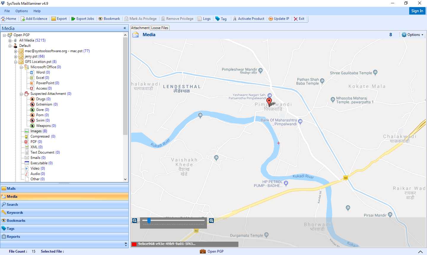The image size is (427, 255).
Task: Switch to the Loose Files tab
Action: coord(160,28)
